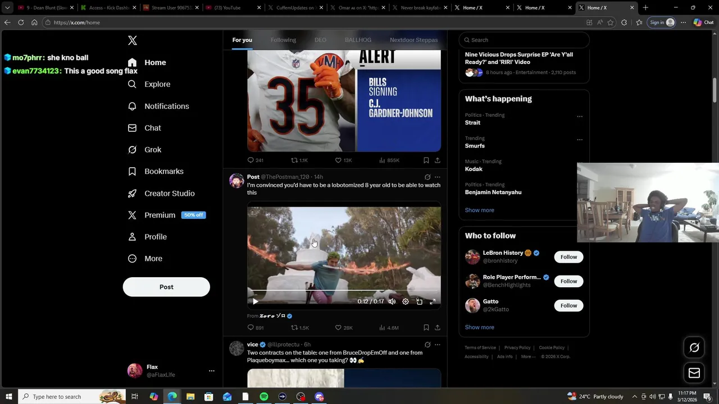Open Grok icon on ThePostman_120 post

coord(427,177)
